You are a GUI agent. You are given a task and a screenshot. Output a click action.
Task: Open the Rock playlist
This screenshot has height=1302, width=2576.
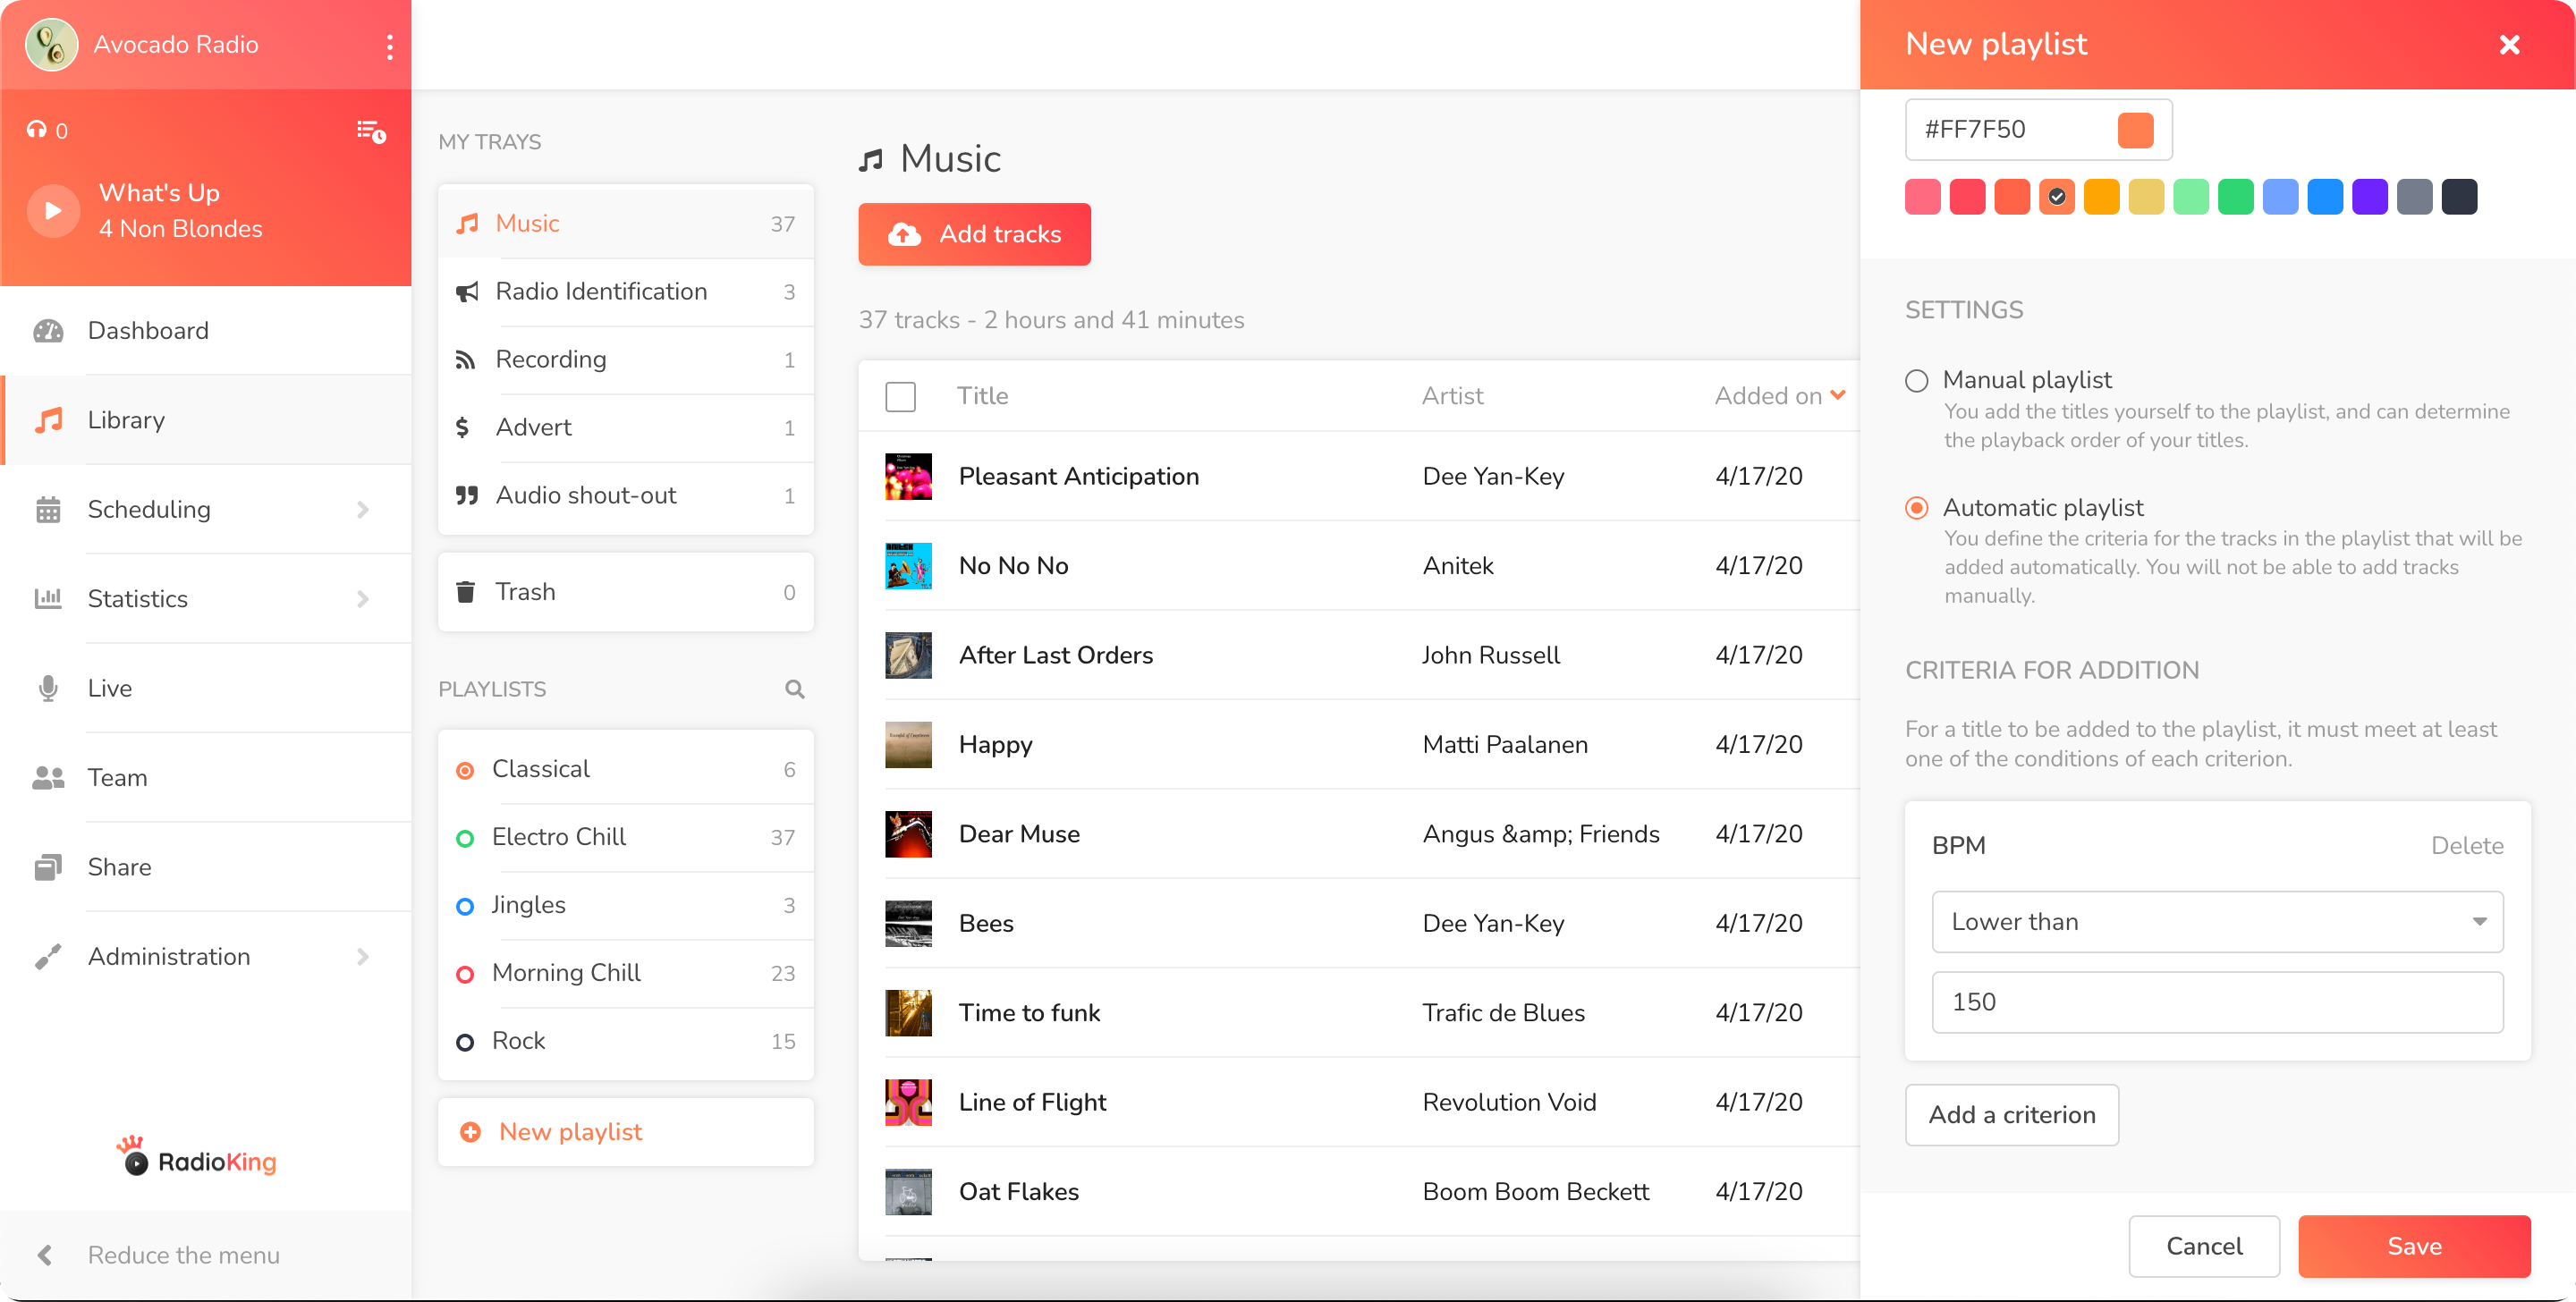[x=625, y=1041]
